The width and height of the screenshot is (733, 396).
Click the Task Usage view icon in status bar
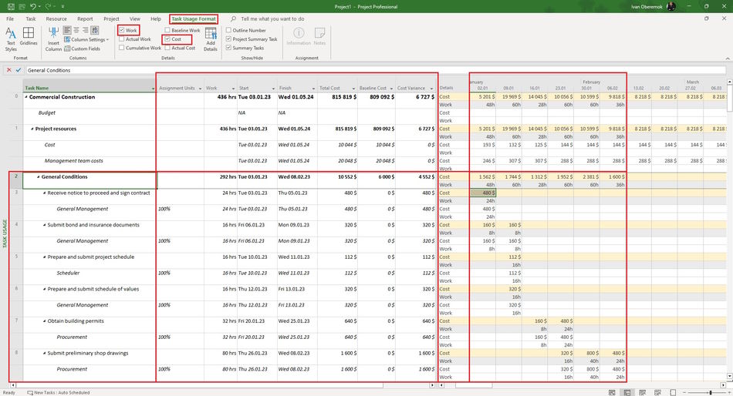point(627,393)
